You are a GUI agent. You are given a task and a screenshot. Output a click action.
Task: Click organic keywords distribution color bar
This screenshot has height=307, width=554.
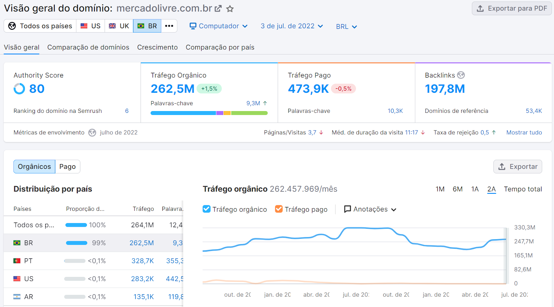(209, 113)
